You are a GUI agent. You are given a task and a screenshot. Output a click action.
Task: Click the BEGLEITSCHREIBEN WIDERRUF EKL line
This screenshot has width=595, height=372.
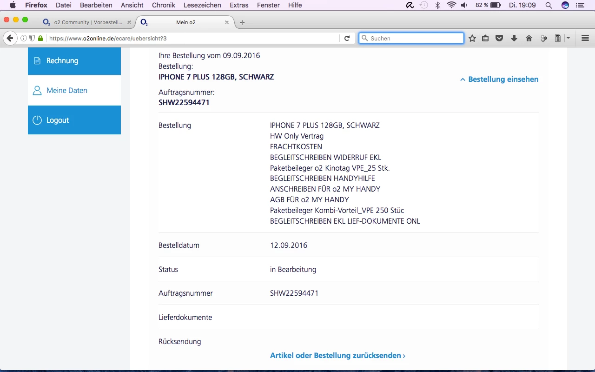pyautogui.click(x=325, y=158)
